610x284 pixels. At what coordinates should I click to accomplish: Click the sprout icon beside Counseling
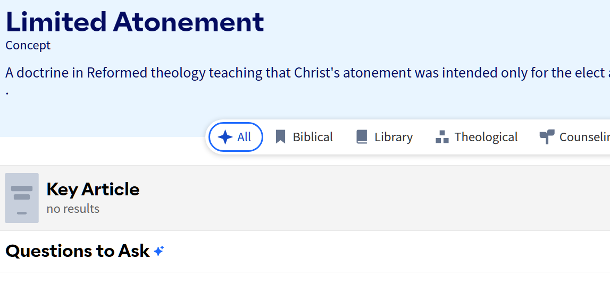(547, 137)
